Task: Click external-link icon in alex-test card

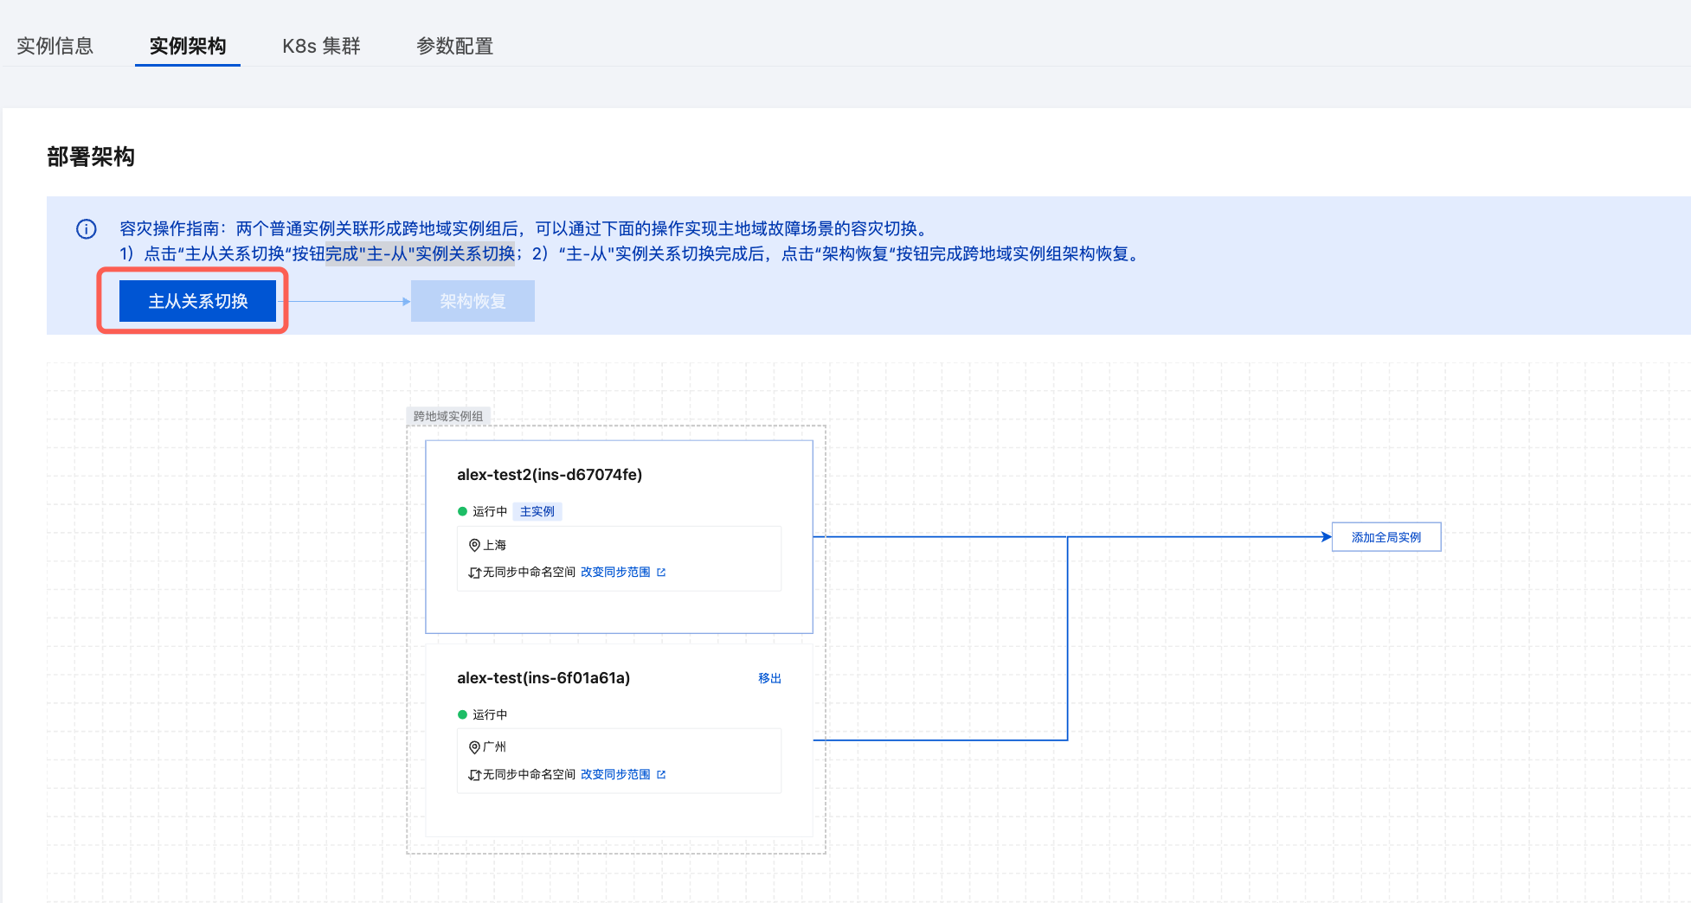Action: pyautogui.click(x=661, y=774)
